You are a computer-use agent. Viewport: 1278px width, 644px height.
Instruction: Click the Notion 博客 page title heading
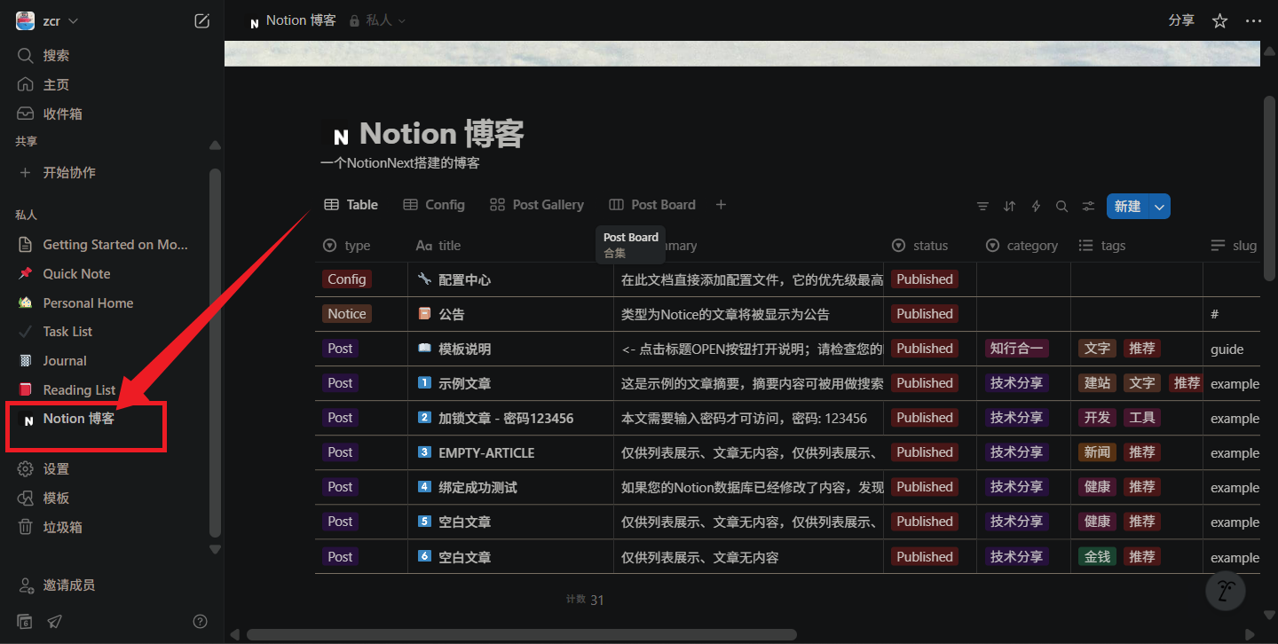coord(441,134)
